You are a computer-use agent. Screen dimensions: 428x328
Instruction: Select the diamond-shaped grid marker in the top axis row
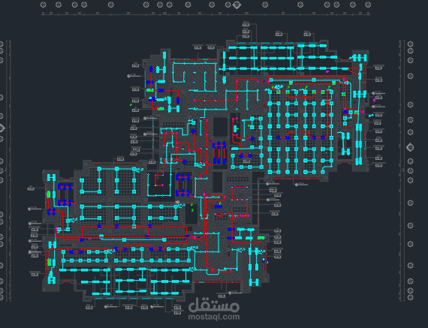tap(237, 5)
